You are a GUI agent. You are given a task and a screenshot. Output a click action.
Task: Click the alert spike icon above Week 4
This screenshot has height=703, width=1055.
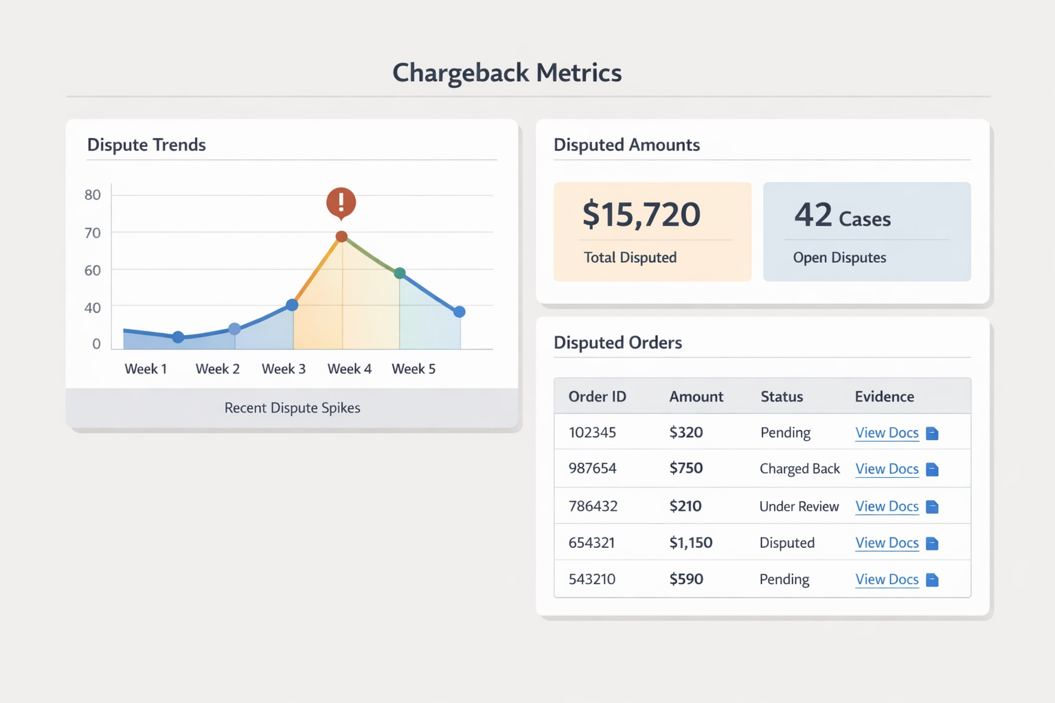(340, 201)
